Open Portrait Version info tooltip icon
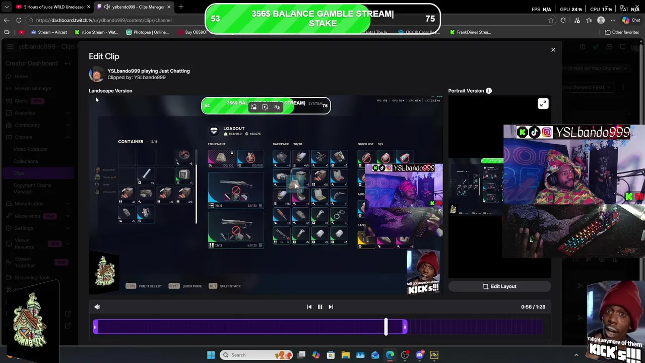This screenshot has height=363, width=645. point(489,91)
